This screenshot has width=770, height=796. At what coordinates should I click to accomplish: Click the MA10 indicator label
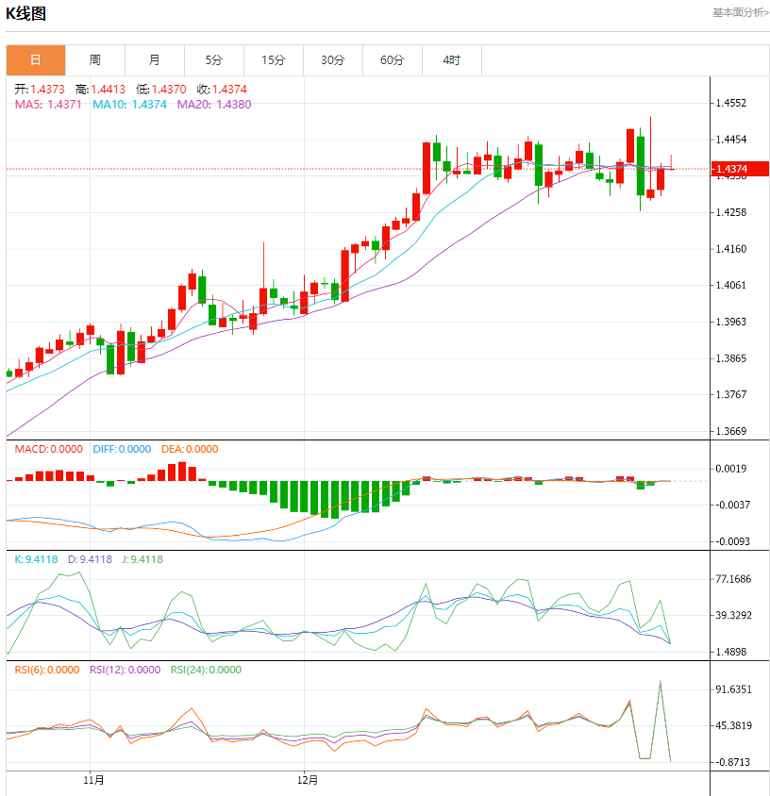pos(129,105)
